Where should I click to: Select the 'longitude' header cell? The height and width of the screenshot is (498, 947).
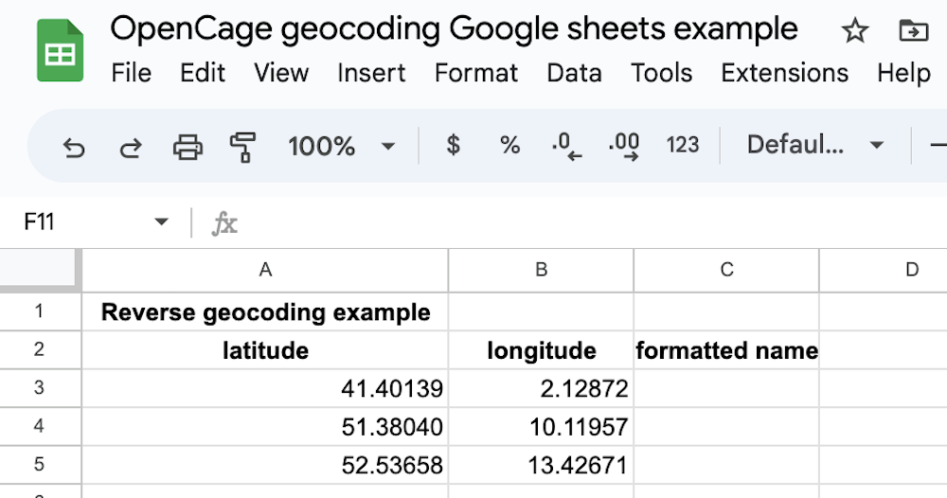tap(541, 349)
